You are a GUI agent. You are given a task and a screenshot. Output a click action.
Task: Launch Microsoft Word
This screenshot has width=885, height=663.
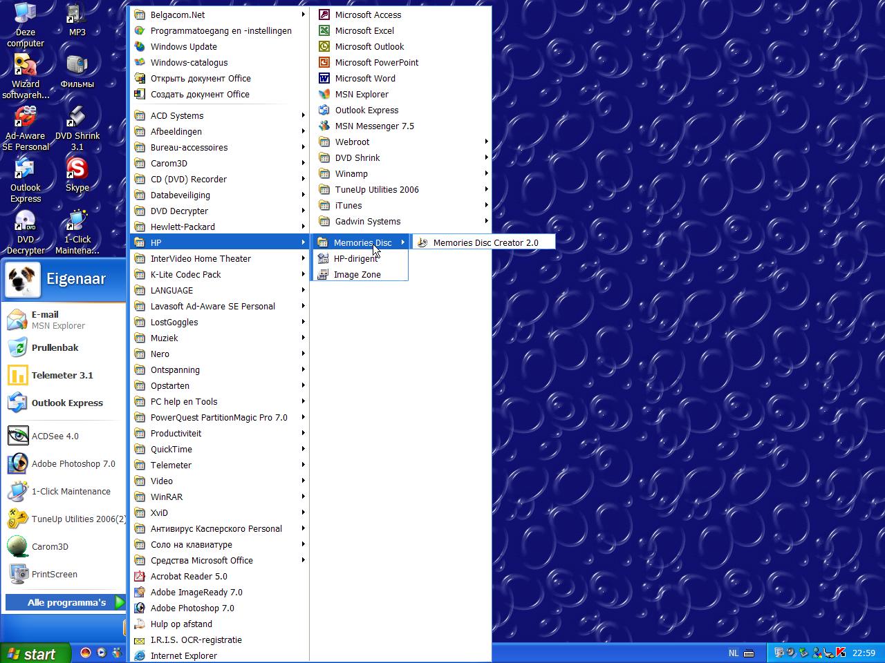click(x=401, y=78)
